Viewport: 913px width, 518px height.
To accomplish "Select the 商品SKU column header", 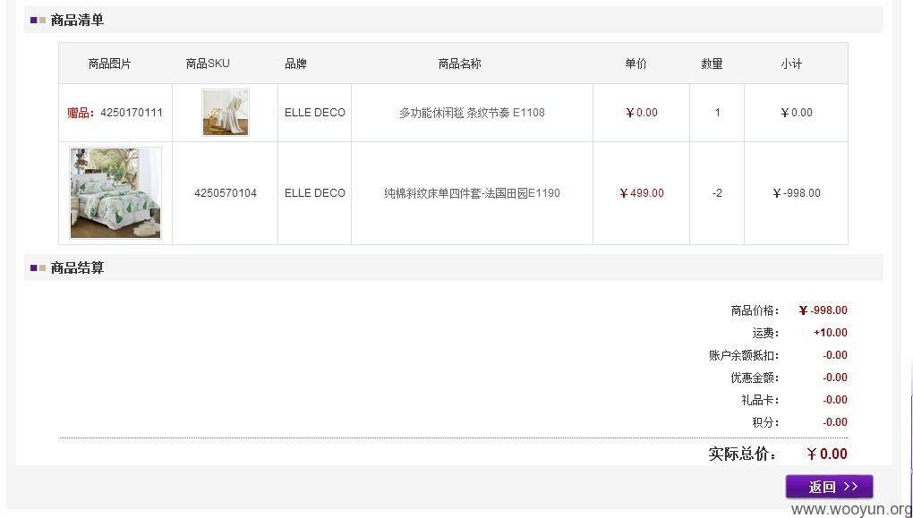I will click(208, 64).
